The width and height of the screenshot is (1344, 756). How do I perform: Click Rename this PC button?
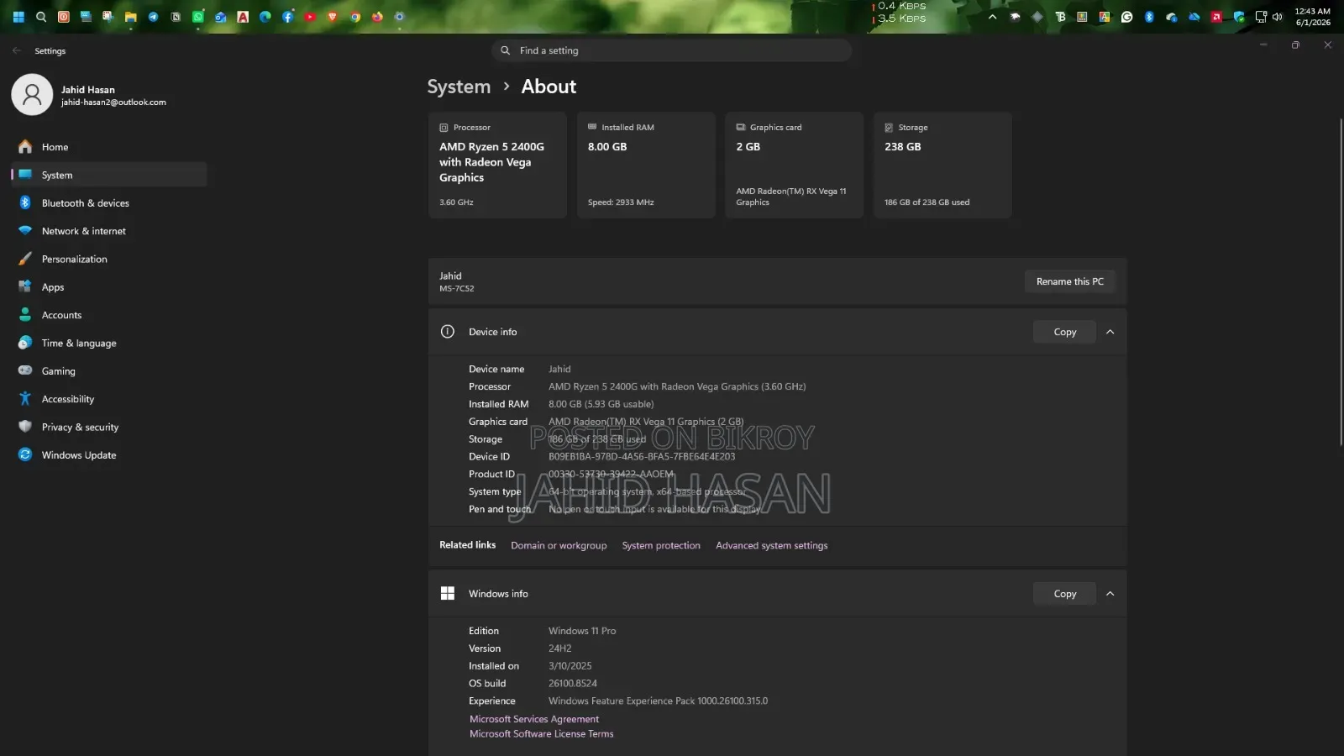tap(1069, 281)
